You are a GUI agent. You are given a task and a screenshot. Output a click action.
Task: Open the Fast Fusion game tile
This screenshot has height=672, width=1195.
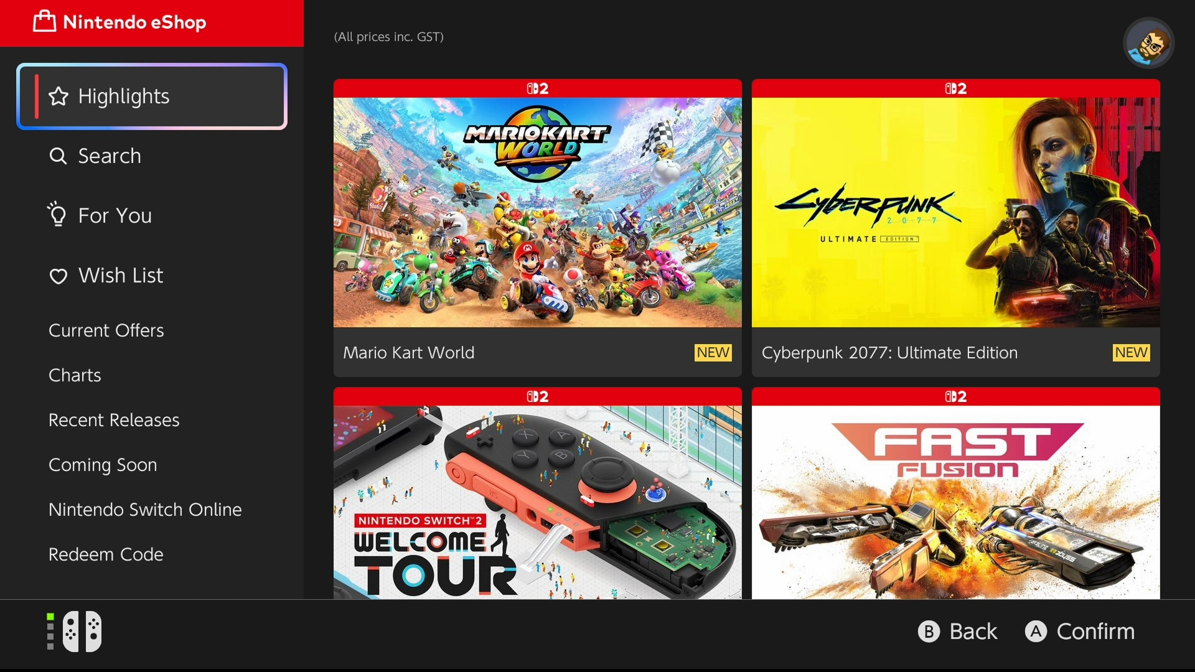point(956,493)
